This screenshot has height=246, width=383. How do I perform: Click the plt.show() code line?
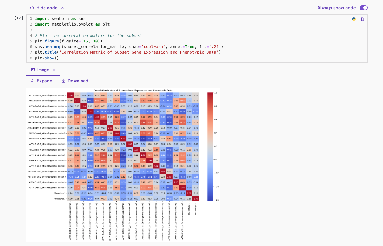pos(47,58)
